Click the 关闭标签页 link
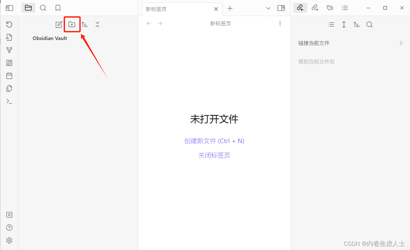This screenshot has width=410, height=250. (x=214, y=155)
